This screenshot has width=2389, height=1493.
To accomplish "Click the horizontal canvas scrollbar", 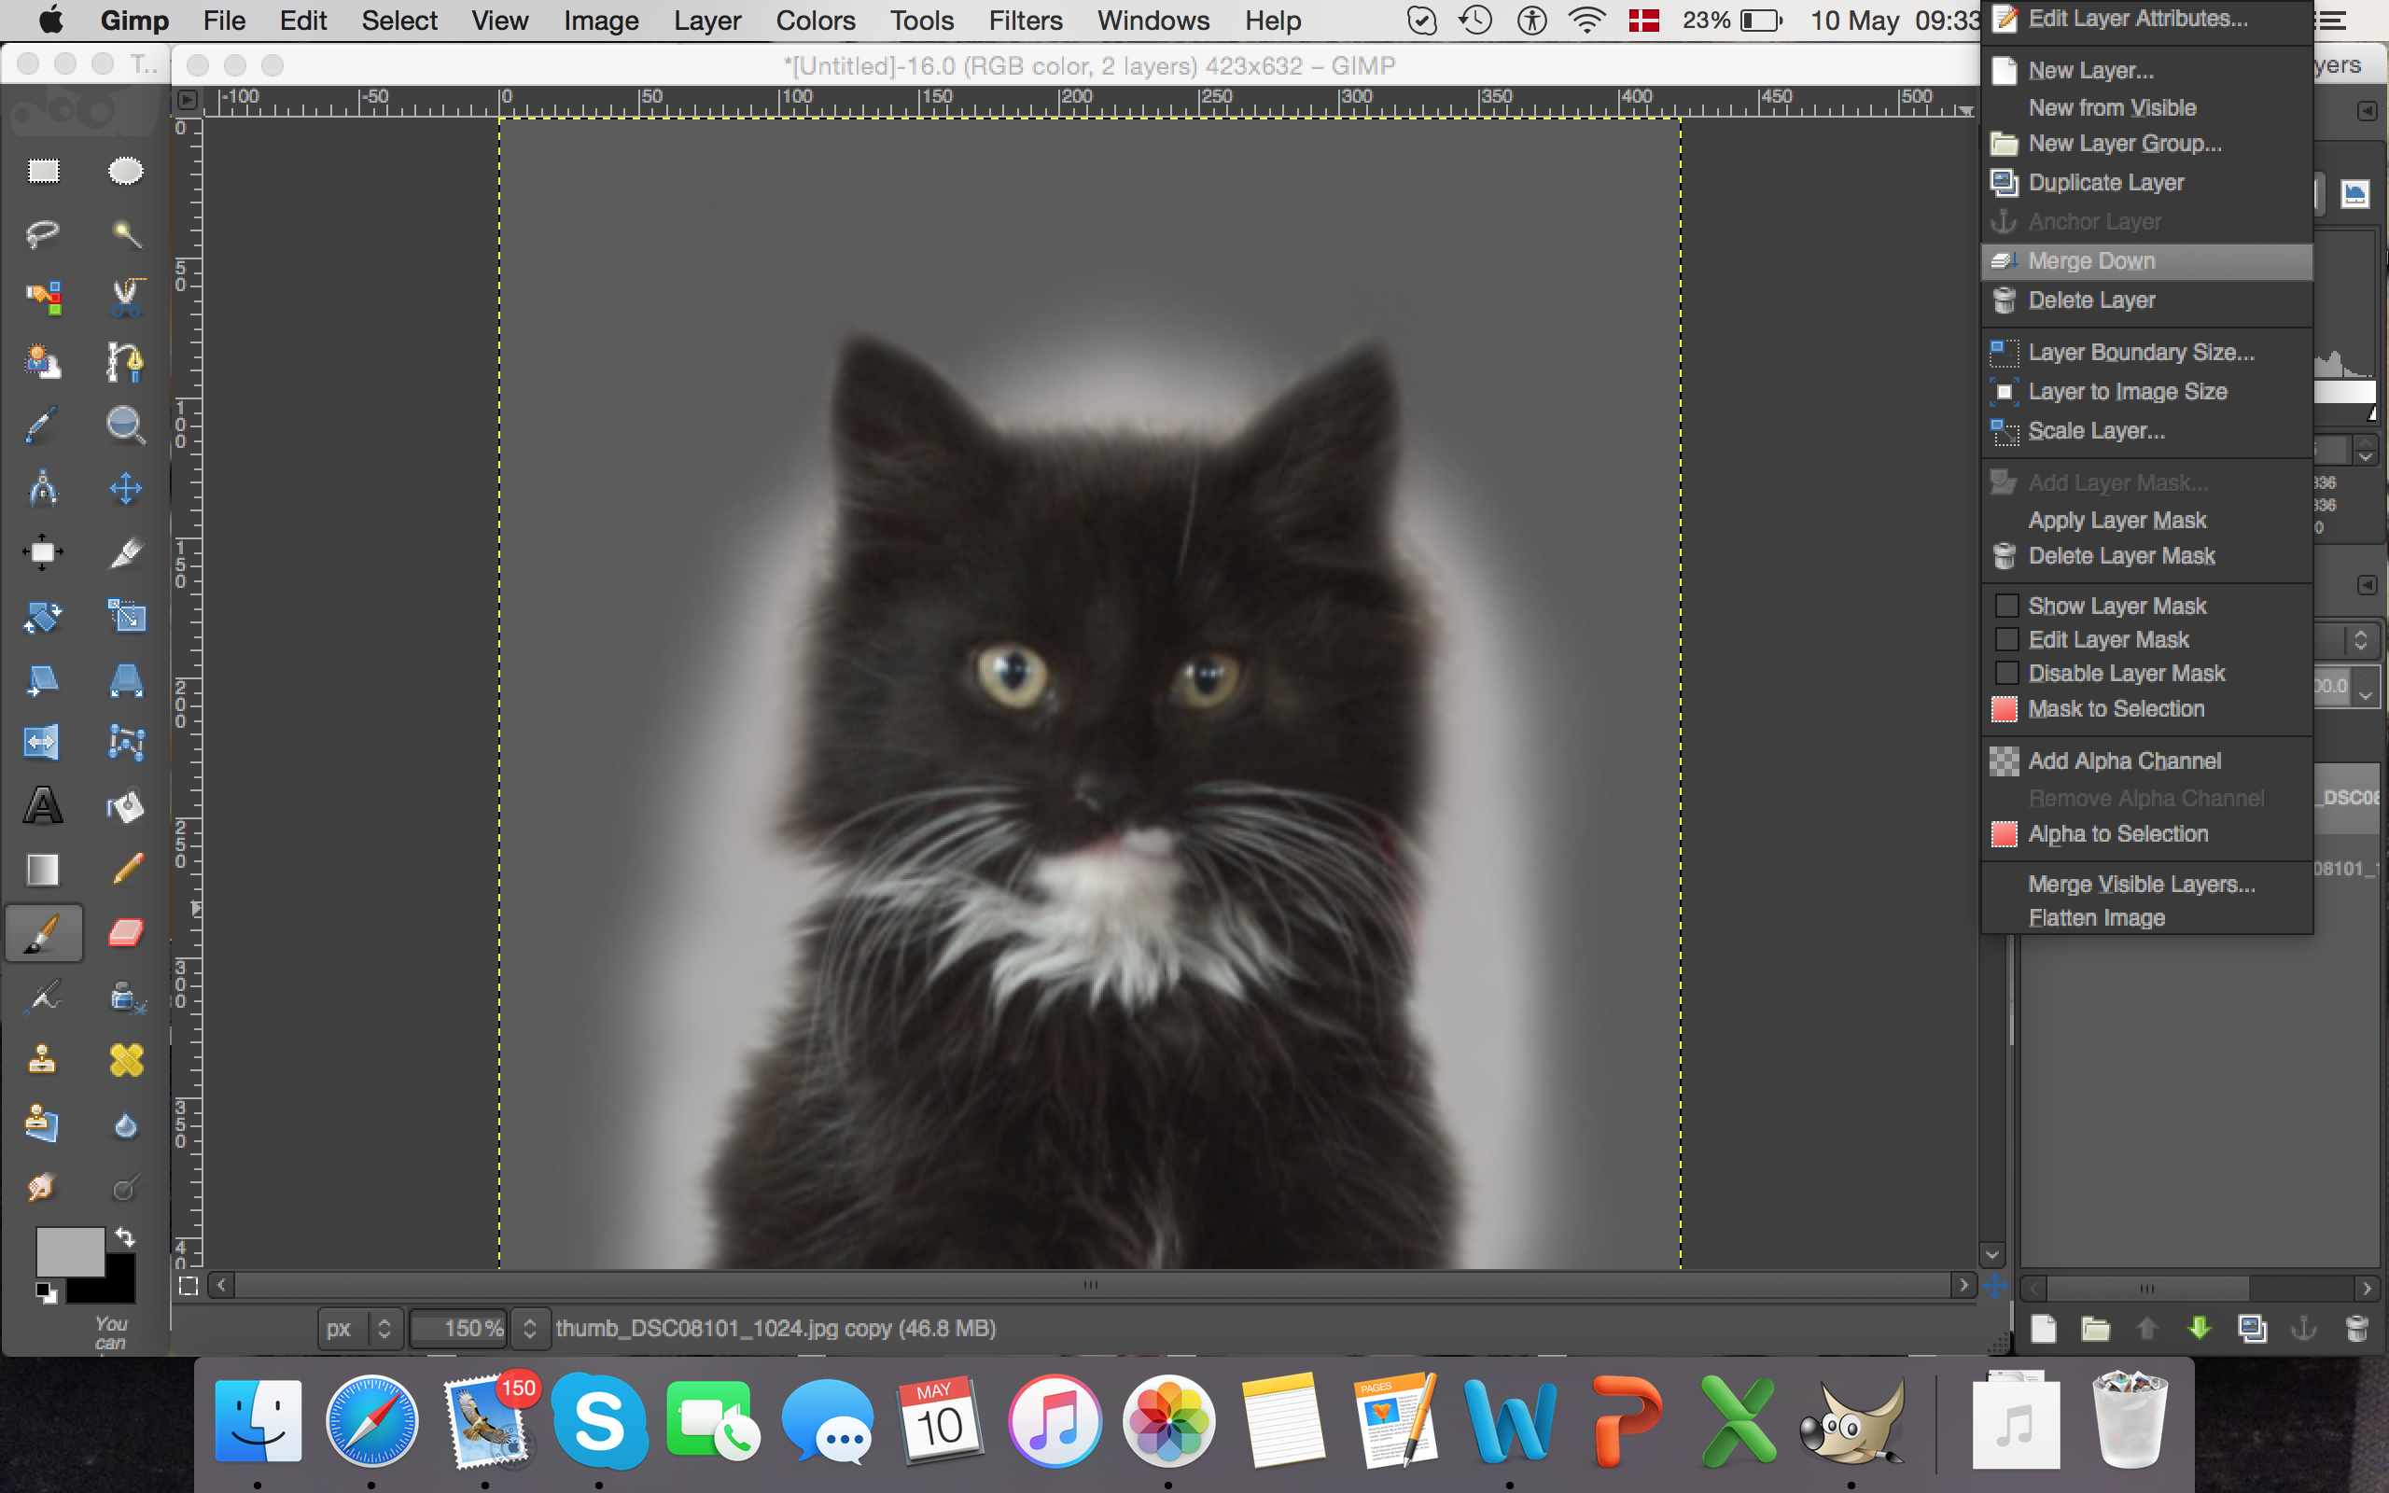I will point(1090,1285).
